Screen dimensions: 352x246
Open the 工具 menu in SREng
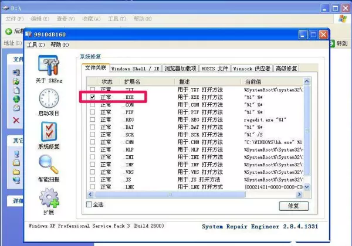36,45
